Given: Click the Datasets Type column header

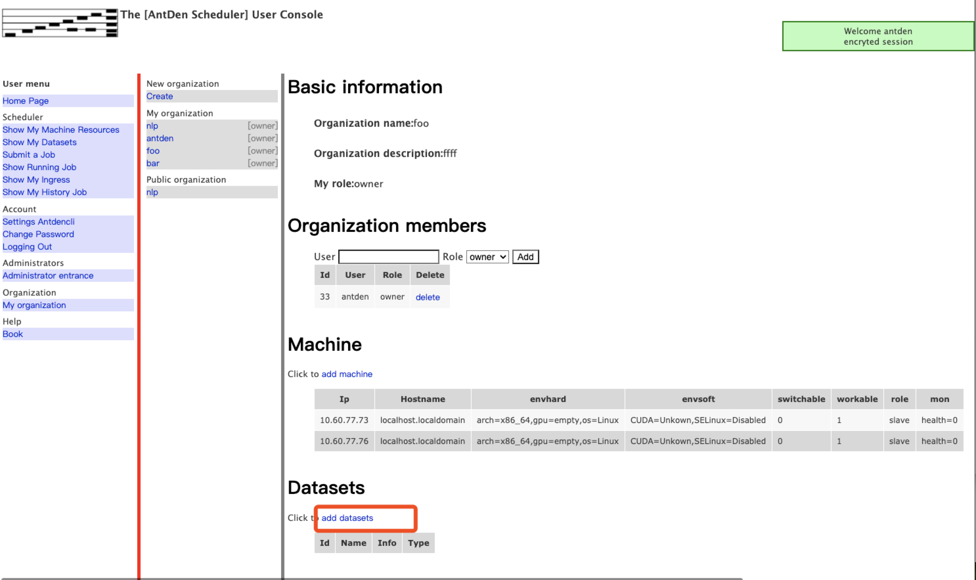Looking at the screenshot, I should click(418, 543).
